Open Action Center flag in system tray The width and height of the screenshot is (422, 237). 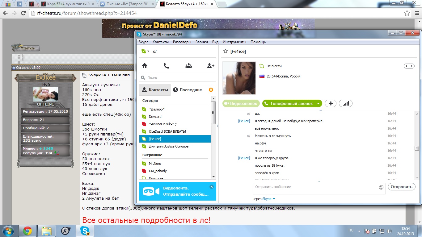[367, 231]
